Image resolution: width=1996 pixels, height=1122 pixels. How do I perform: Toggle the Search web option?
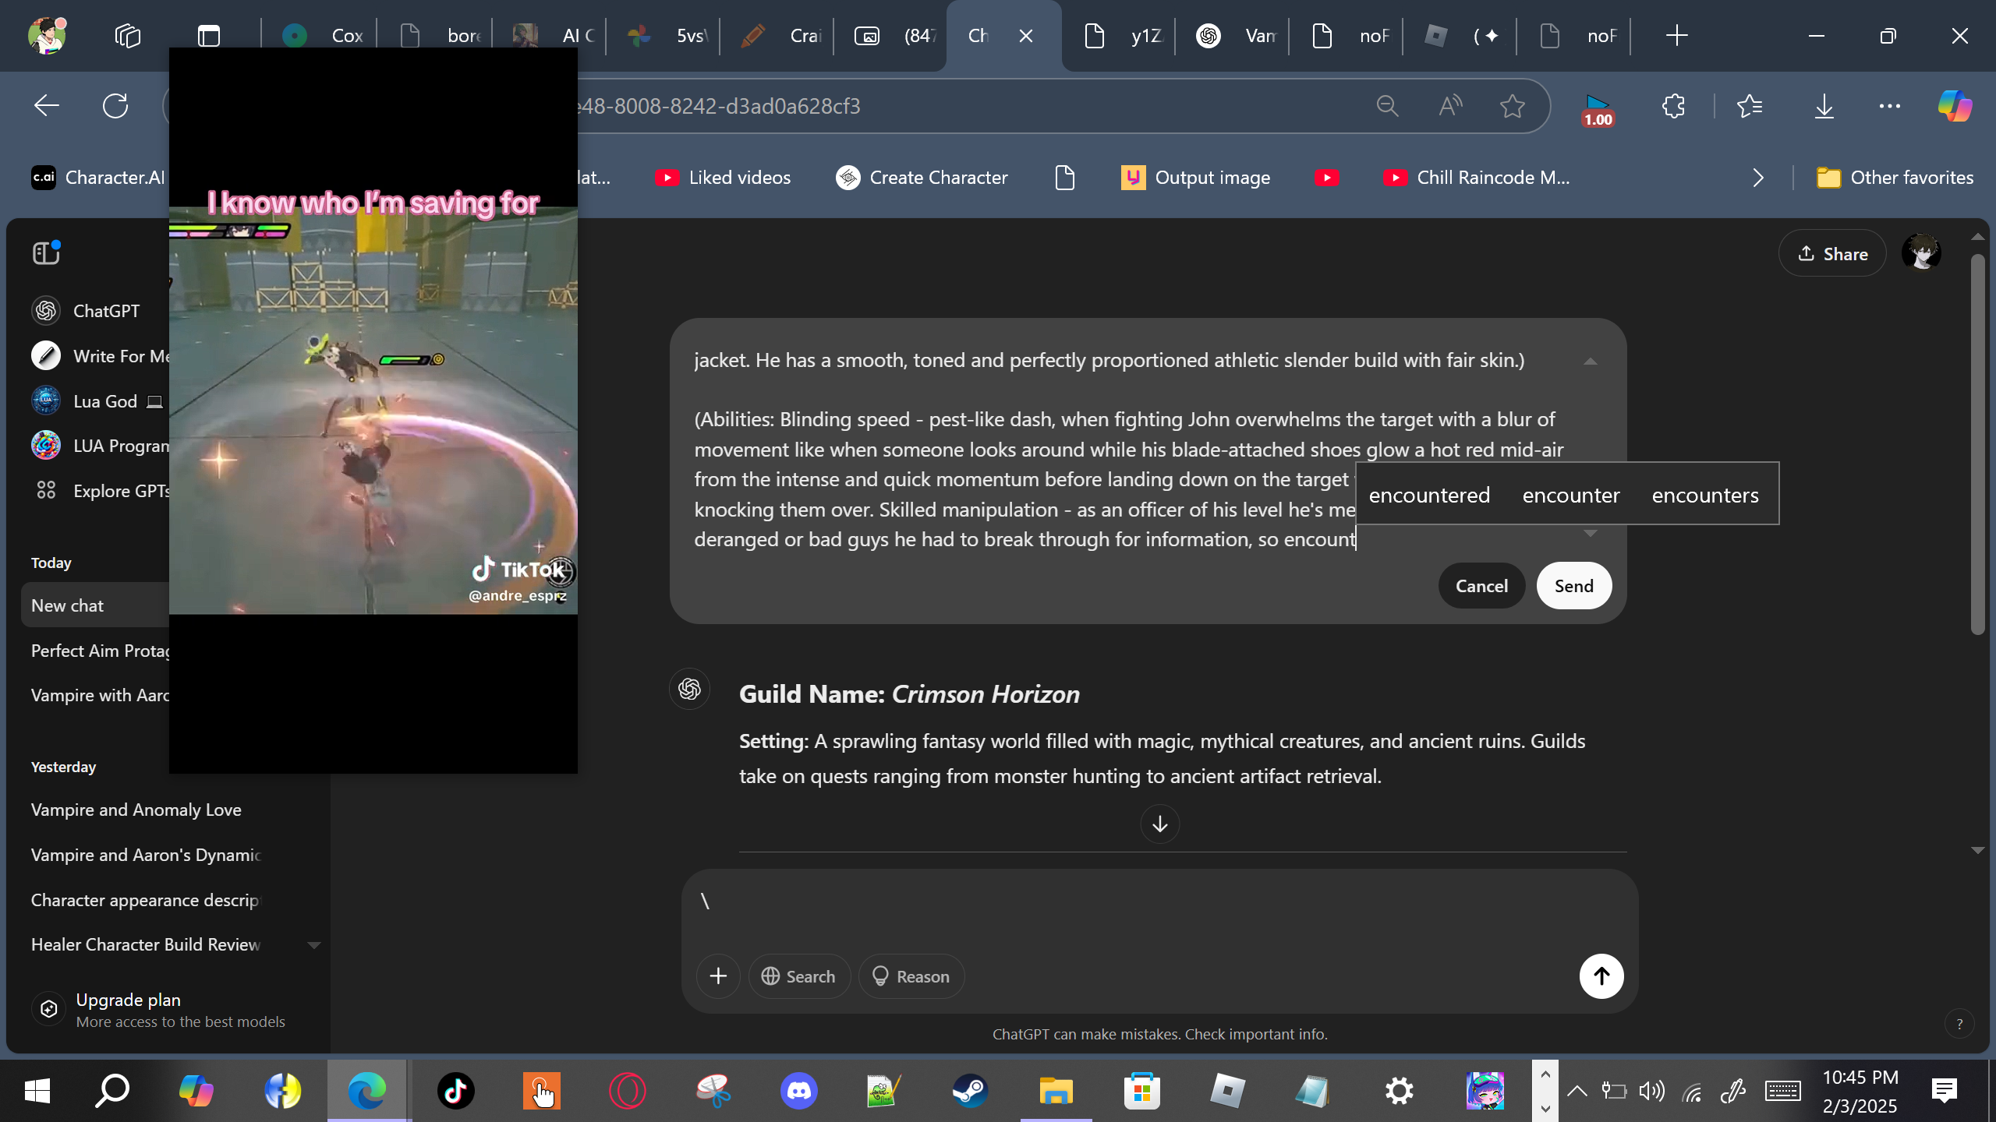(x=799, y=976)
